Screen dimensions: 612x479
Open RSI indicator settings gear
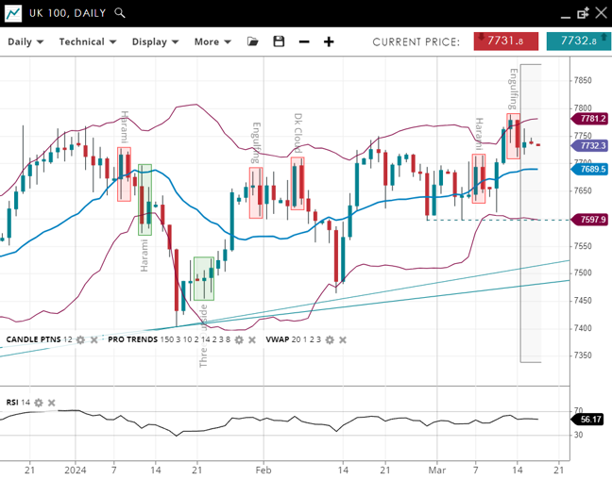click(x=39, y=403)
